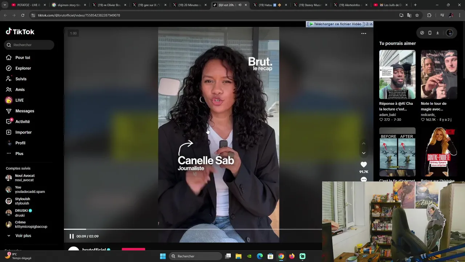The image size is (465, 262).
Task: Open Microsoft Edge from taskbar
Action: 260,256
